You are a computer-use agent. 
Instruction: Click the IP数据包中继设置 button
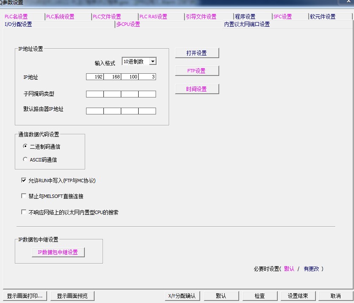(x=58, y=252)
